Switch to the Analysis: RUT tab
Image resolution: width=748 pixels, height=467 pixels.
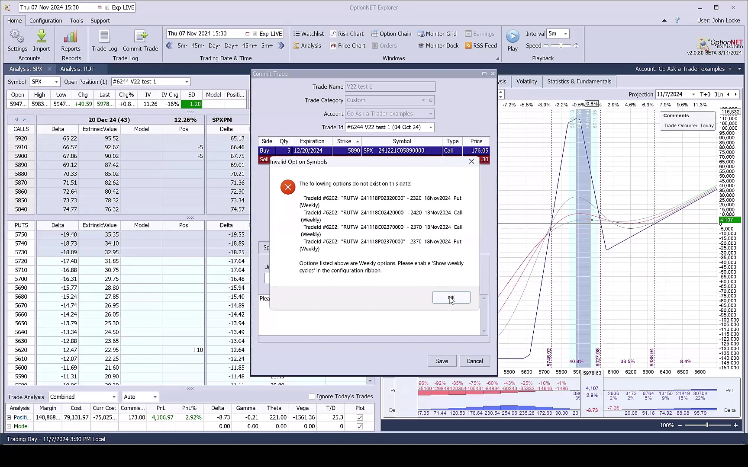click(x=77, y=69)
